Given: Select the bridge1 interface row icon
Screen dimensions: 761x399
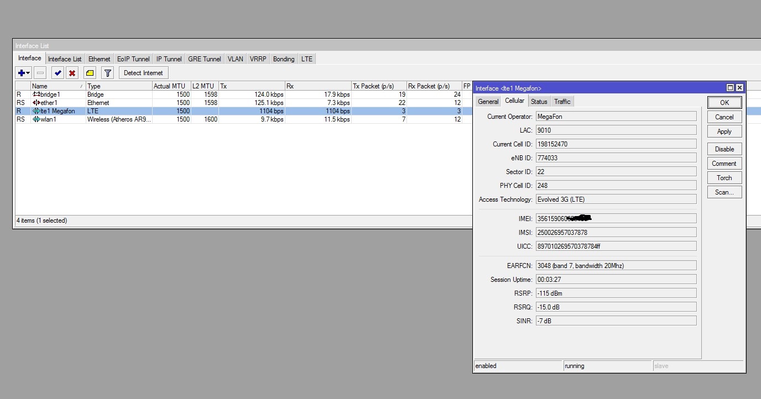Looking at the screenshot, I should [36, 95].
